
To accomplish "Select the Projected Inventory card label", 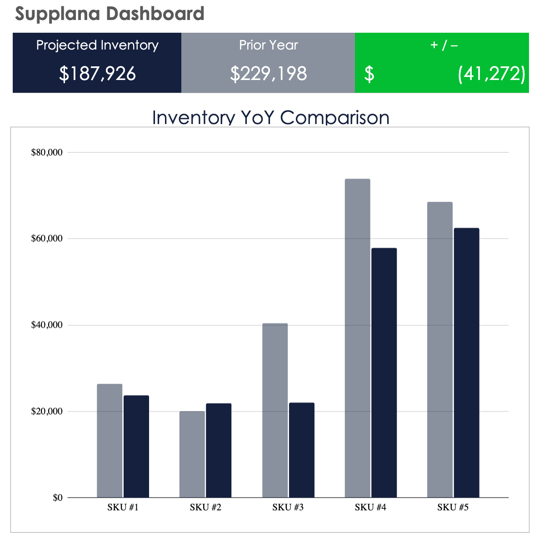I will (97, 45).
